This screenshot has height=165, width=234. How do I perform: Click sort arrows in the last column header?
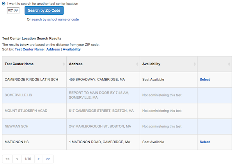click(x=229, y=64)
